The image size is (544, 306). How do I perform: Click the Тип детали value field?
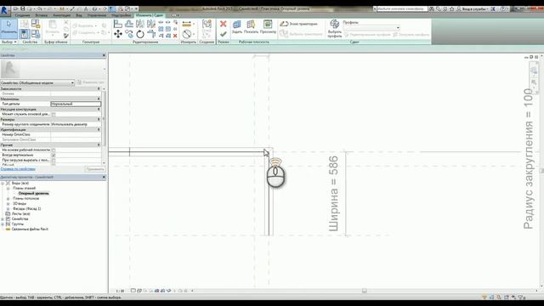point(76,104)
